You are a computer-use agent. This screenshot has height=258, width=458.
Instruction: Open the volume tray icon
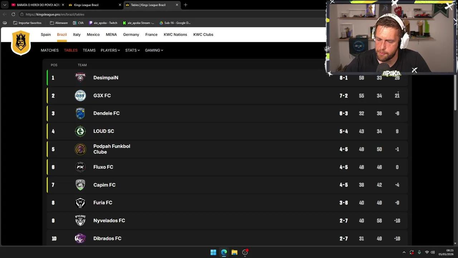coord(433,252)
